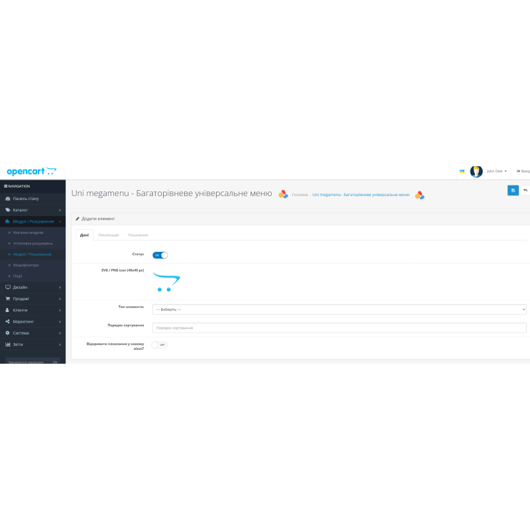Click the blue Save button icon

tap(513, 190)
